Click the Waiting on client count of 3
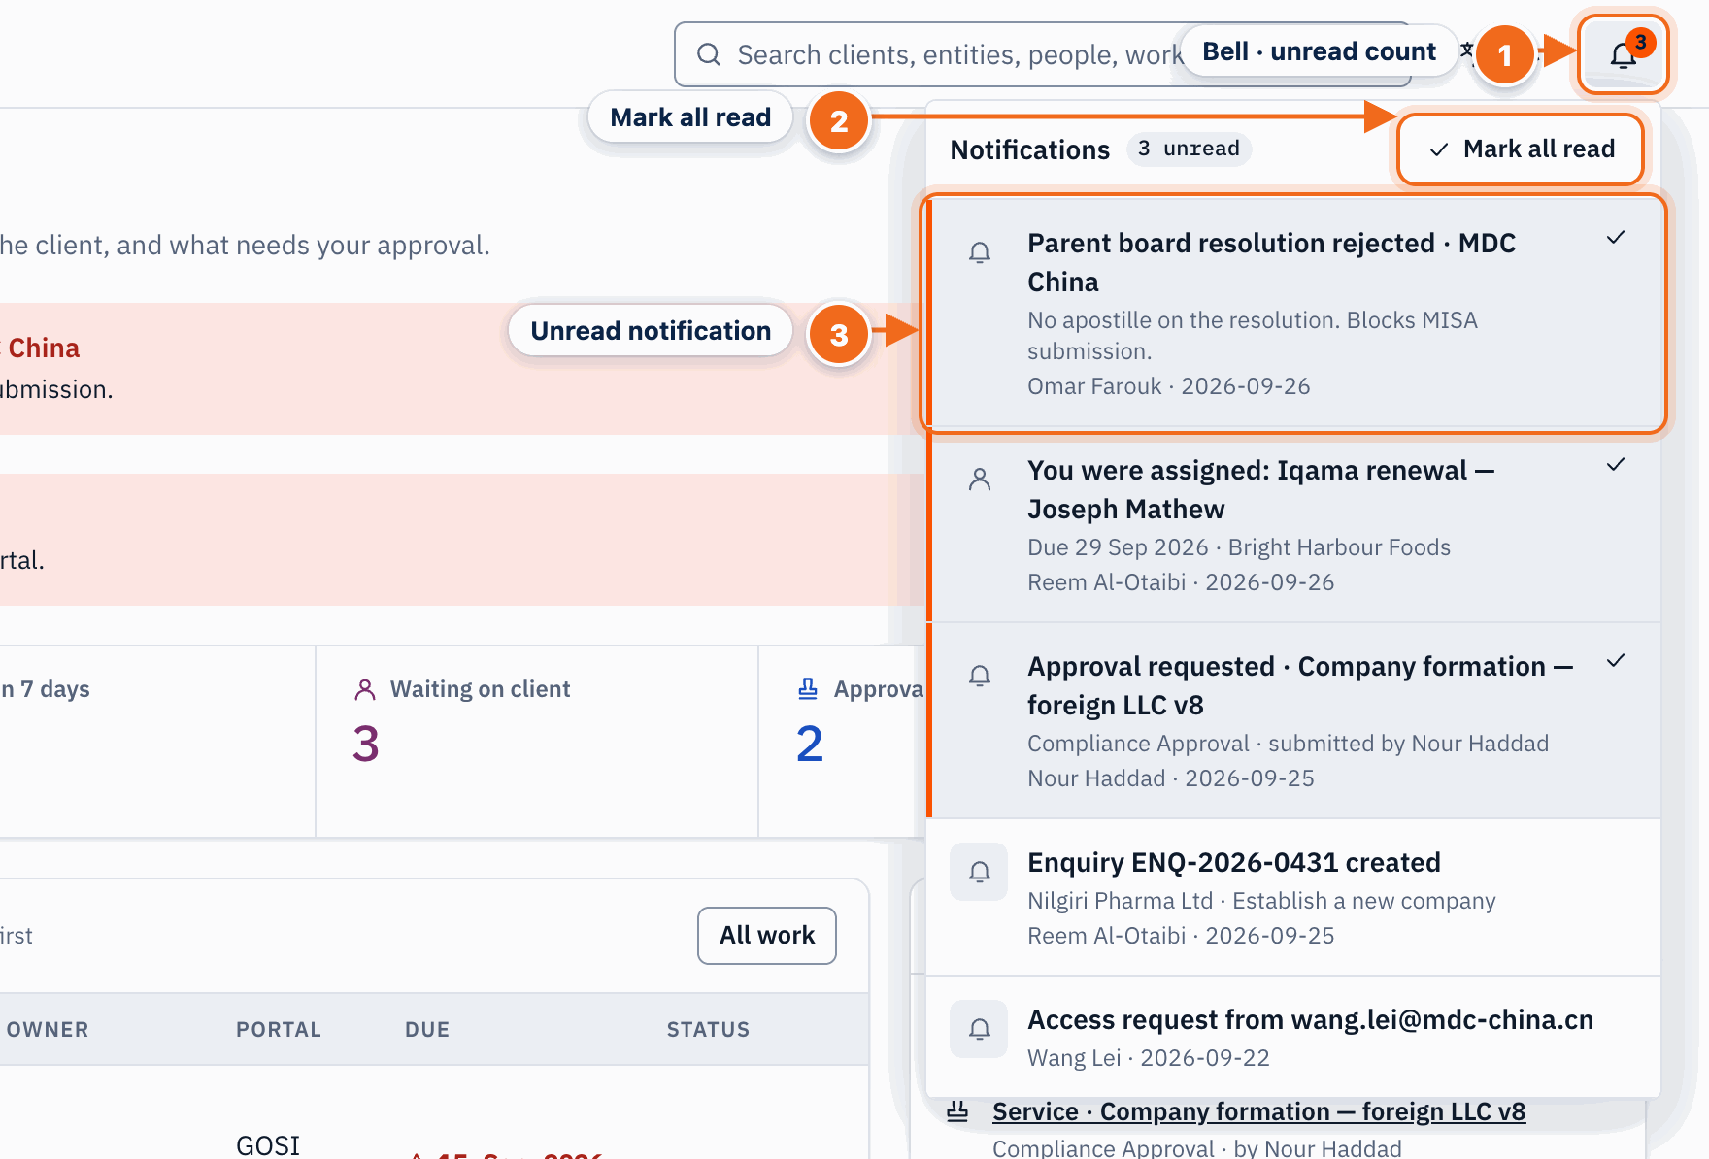 point(366,745)
